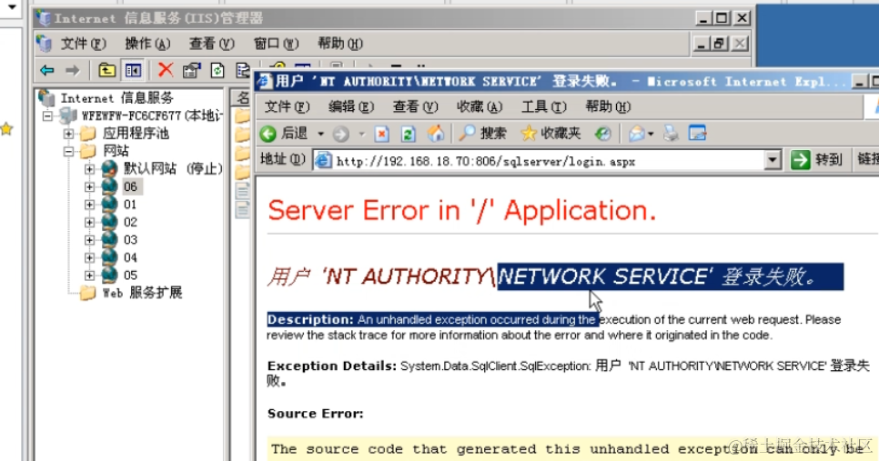Screen dimensions: 879x461
Task: Open Internet Explorer 帮助(H) menu
Action: [x=608, y=106]
